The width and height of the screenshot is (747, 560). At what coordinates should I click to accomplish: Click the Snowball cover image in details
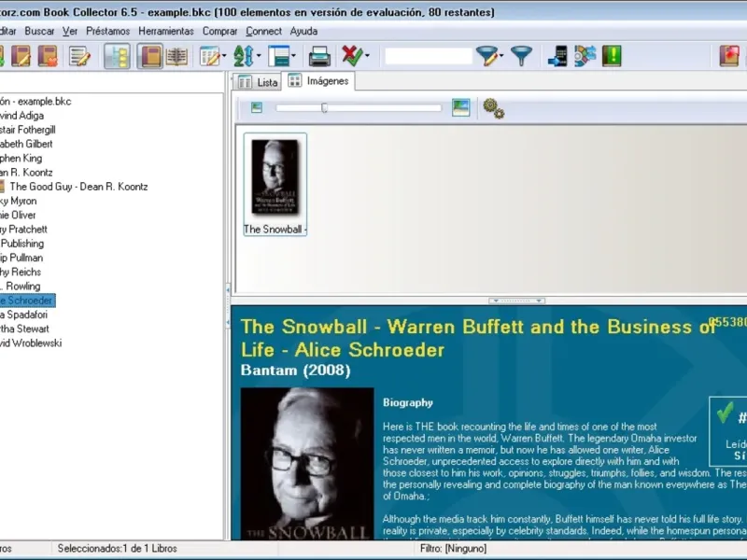pos(307,464)
